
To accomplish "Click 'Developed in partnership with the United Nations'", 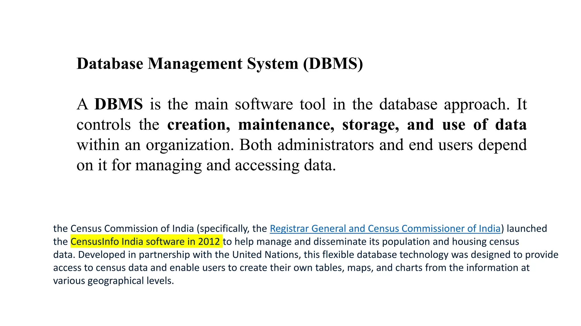I will [x=189, y=255].
